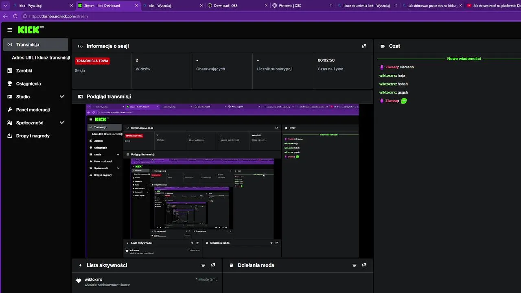Switch to 'jak strimowac przez obs' tab
The height and width of the screenshot is (293, 521).
coord(431,6)
